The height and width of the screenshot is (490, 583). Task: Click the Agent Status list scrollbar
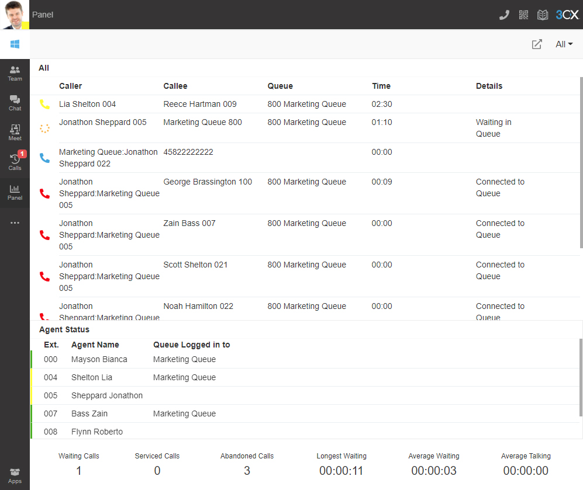(581, 377)
